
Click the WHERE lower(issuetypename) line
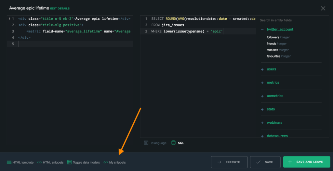pyautogui.click(x=187, y=31)
